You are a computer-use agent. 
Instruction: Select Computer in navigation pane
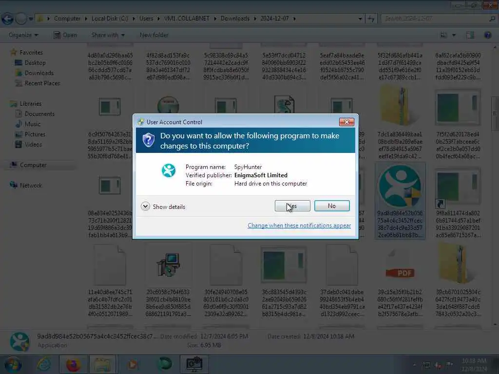[x=33, y=165]
